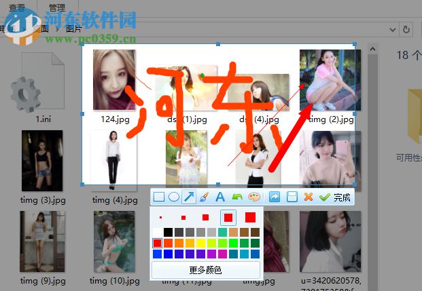The height and width of the screenshot is (291, 422).
Task: Click the file name timg (4).jpg
Action: click(x=115, y=200)
